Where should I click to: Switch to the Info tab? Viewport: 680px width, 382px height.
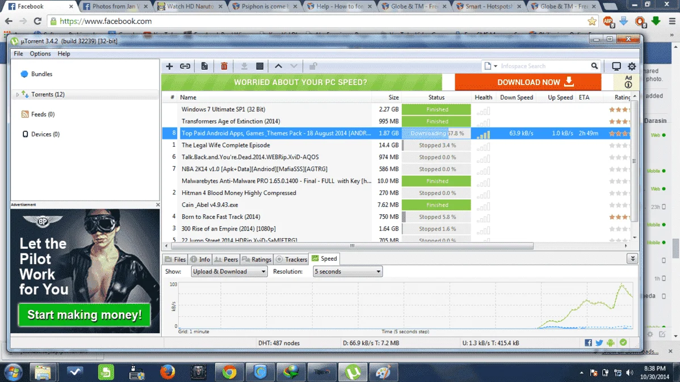tap(200, 260)
